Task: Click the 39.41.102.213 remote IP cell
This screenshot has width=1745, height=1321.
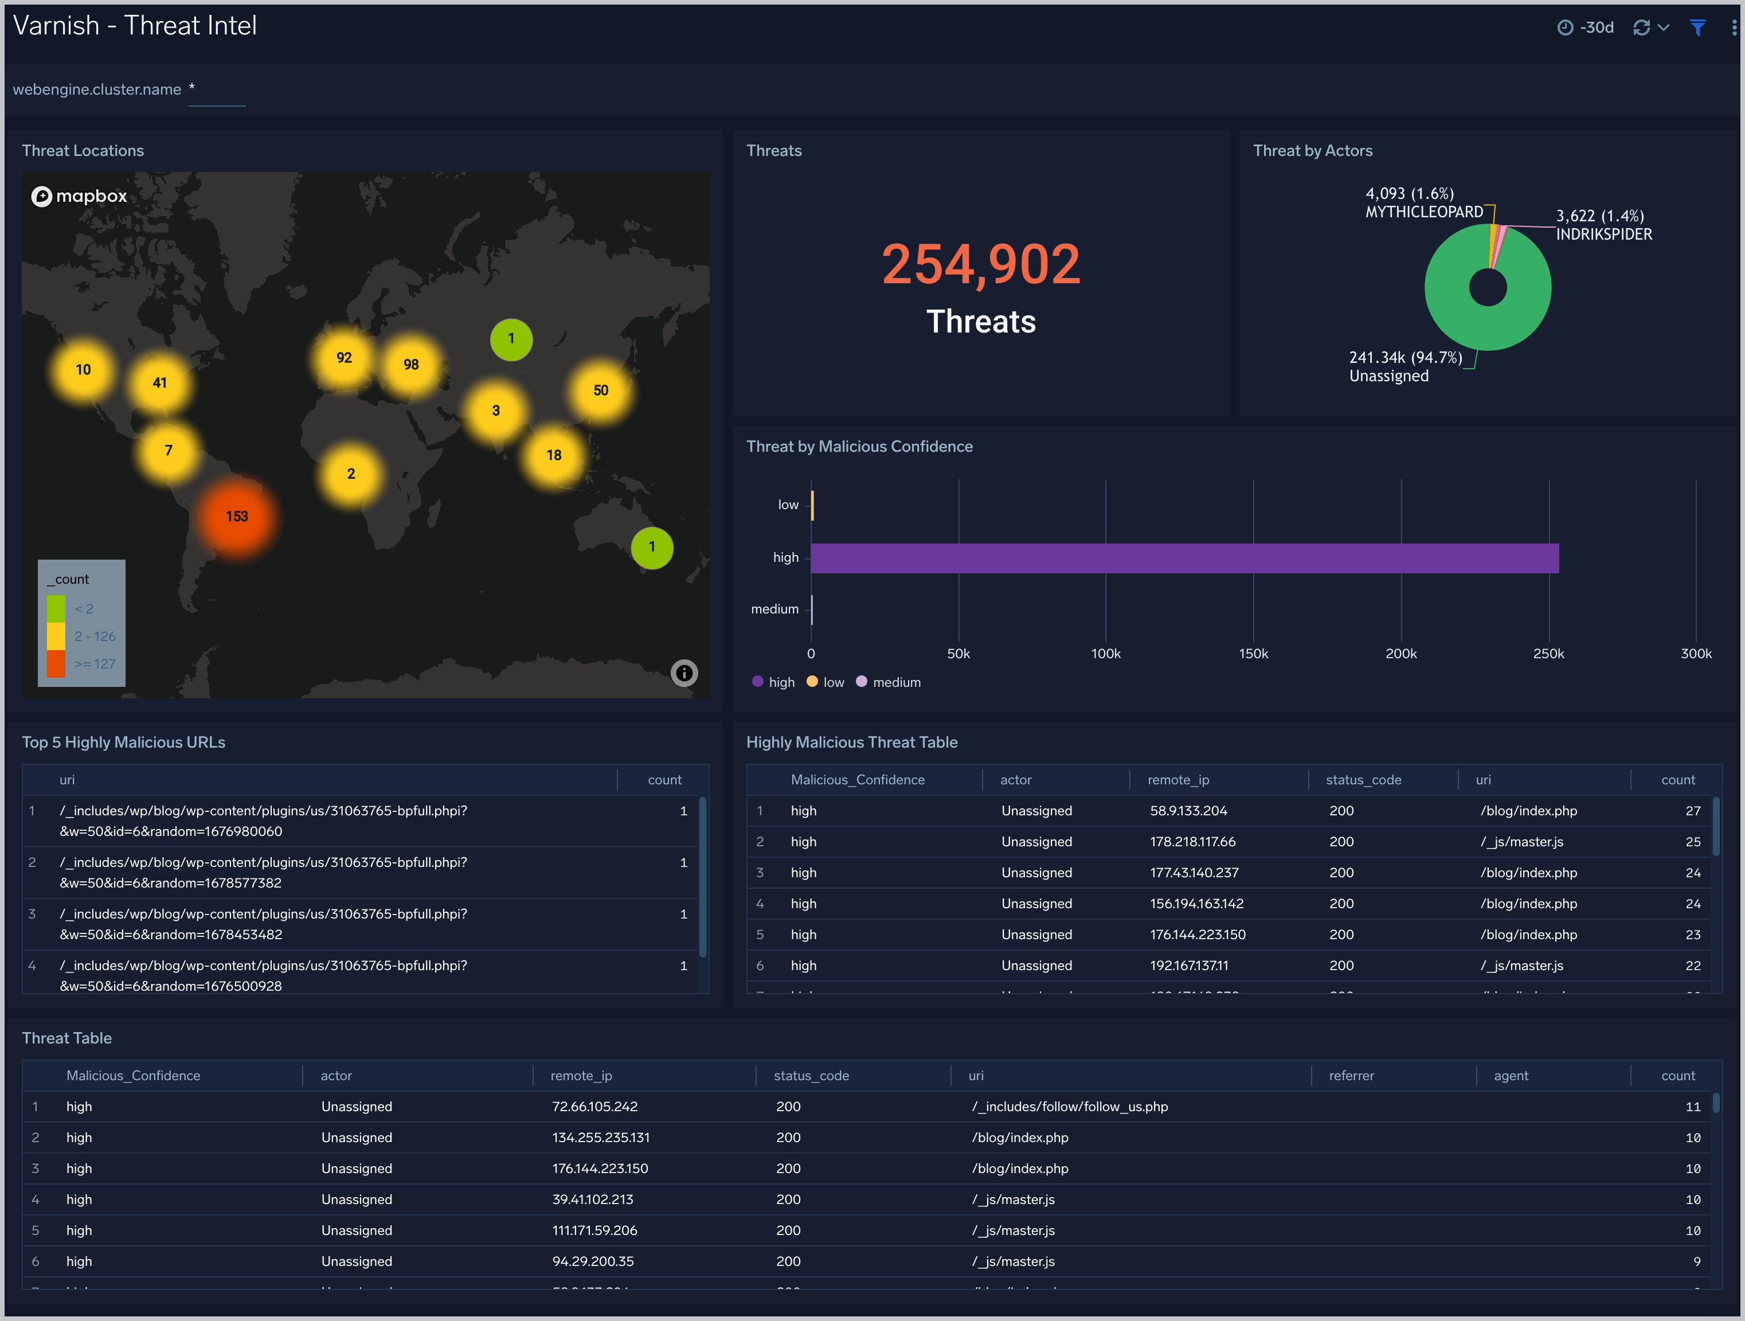Action: point(592,1199)
